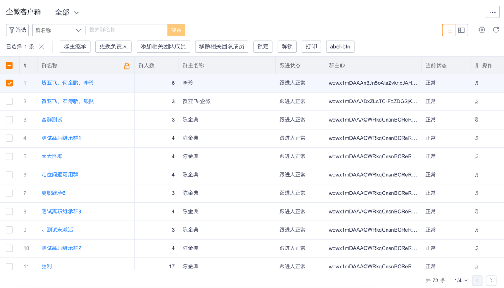Check the 测试离职继承群1 row checkbox
Image resolution: width=504 pixels, height=288 pixels.
pyautogui.click(x=9, y=138)
